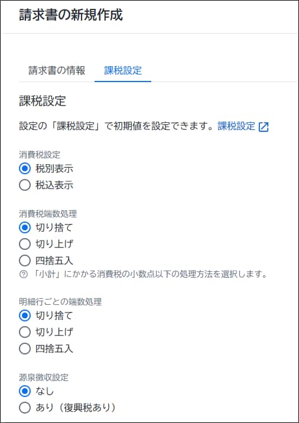The image size is (299, 423).
Task: Switch to the 請求書の情報 tab
Action: tap(57, 70)
